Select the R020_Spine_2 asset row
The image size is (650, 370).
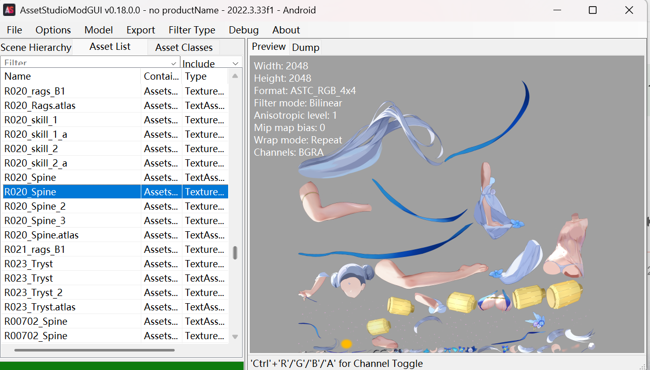[115, 206]
